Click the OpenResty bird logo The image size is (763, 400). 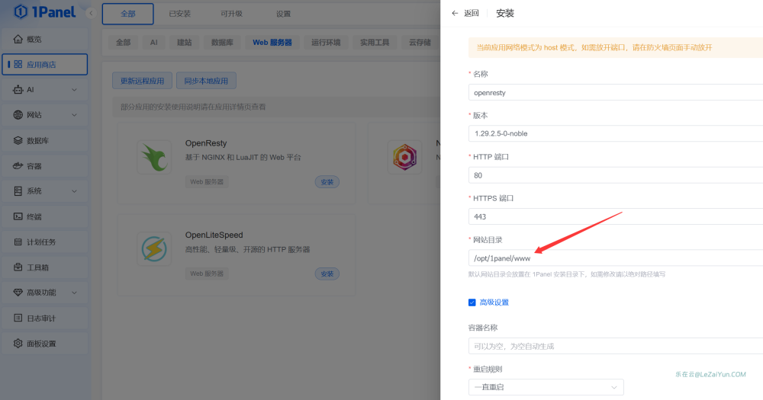click(154, 158)
